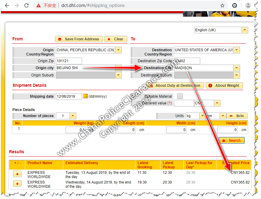Image resolution: width=261 pixels, height=199 pixels.
Task: Click the Search button
Action: (232, 140)
